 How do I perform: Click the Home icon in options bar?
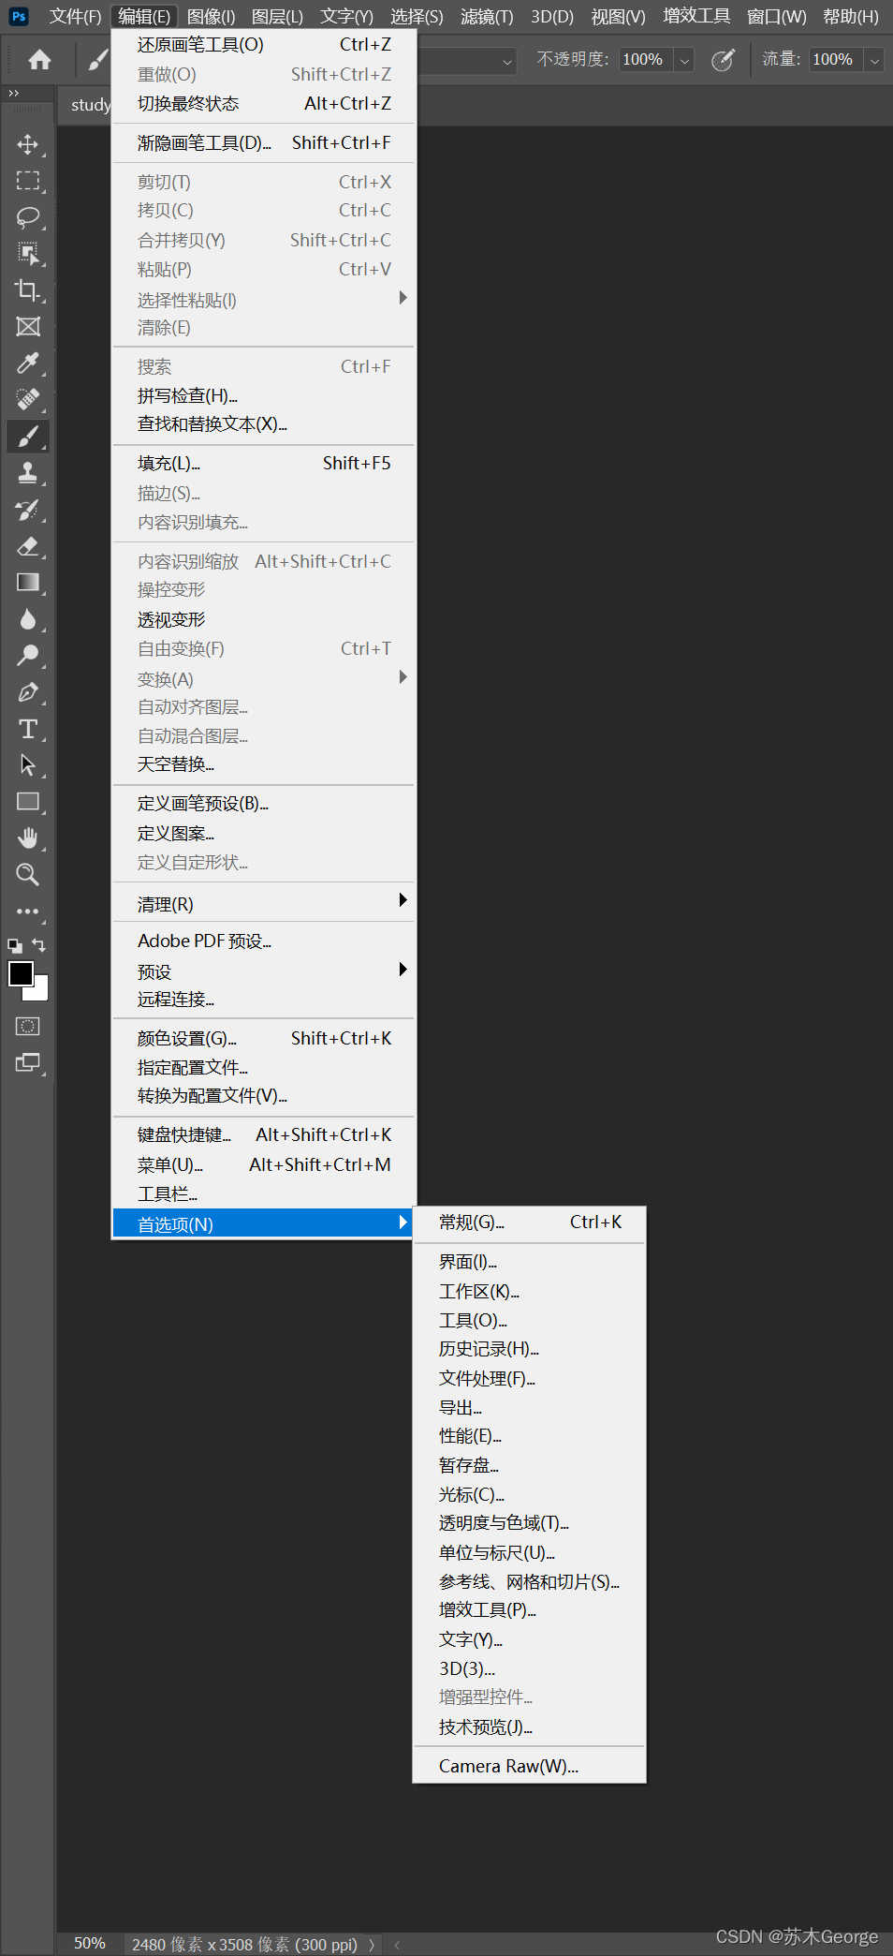coord(39,60)
